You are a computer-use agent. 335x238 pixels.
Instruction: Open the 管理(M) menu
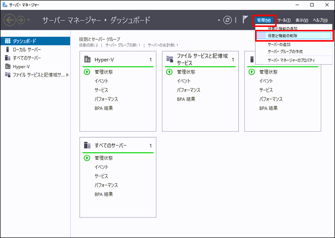264,20
